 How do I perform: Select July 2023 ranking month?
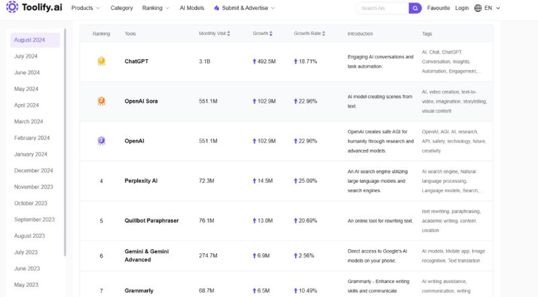(26, 252)
